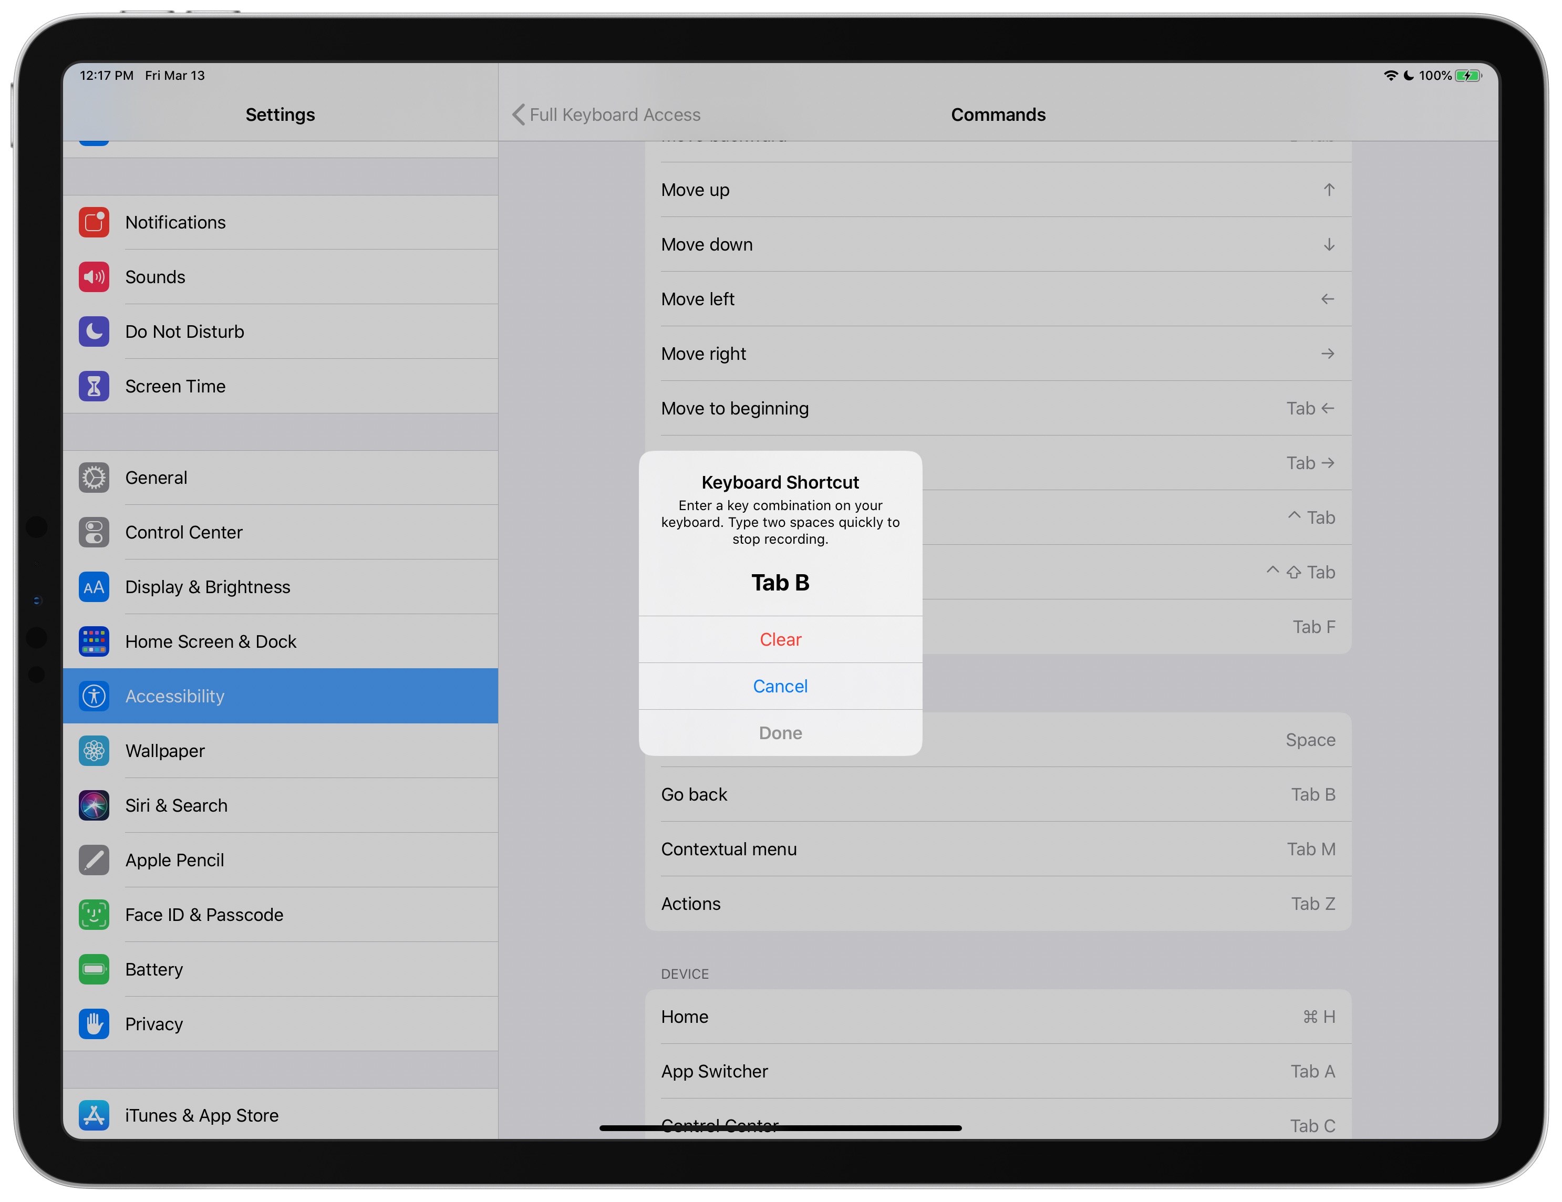Select Display & Brightness row
Image resolution: width=1562 pixels, height=1202 pixels.
(281, 587)
